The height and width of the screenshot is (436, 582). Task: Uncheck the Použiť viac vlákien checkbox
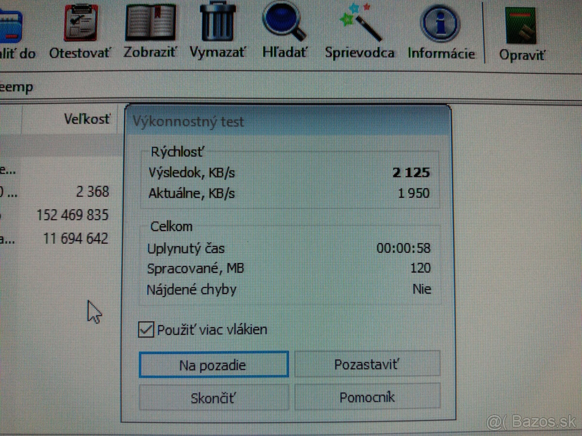146,329
